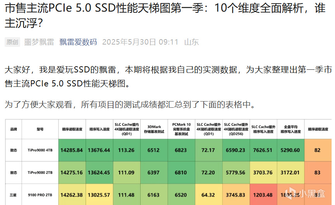Click the value 111.48

point(126,195)
